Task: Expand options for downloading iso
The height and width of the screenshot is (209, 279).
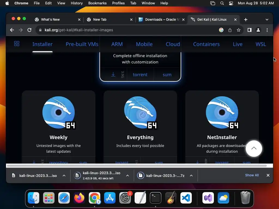Action: pyautogui.click(x=128, y=176)
